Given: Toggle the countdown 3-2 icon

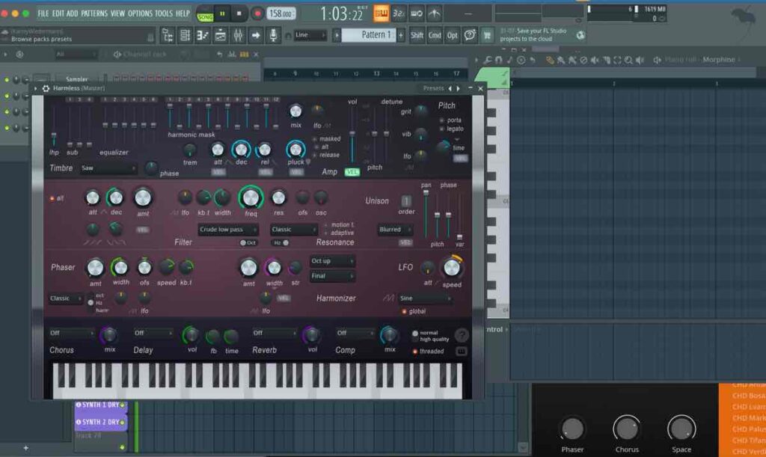Looking at the screenshot, I should (x=399, y=13).
